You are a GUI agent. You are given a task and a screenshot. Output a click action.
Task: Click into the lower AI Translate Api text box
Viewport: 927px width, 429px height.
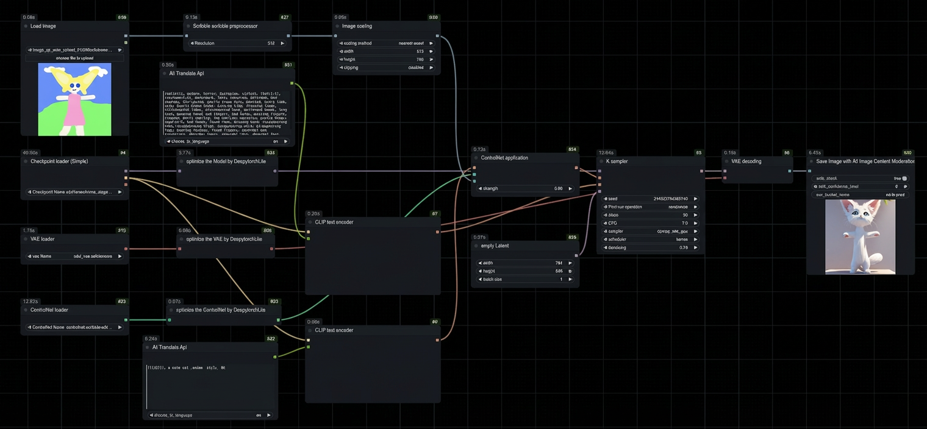(x=210, y=386)
